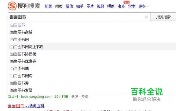
Task: Choose the suggestion 当当图书发票
Action: coord(21,90)
